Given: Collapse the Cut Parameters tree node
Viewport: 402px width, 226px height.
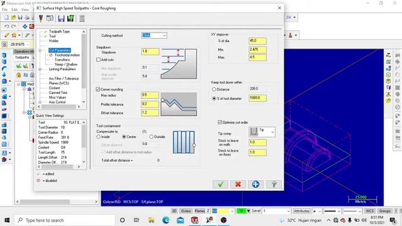Looking at the screenshot, I should pos(40,50).
